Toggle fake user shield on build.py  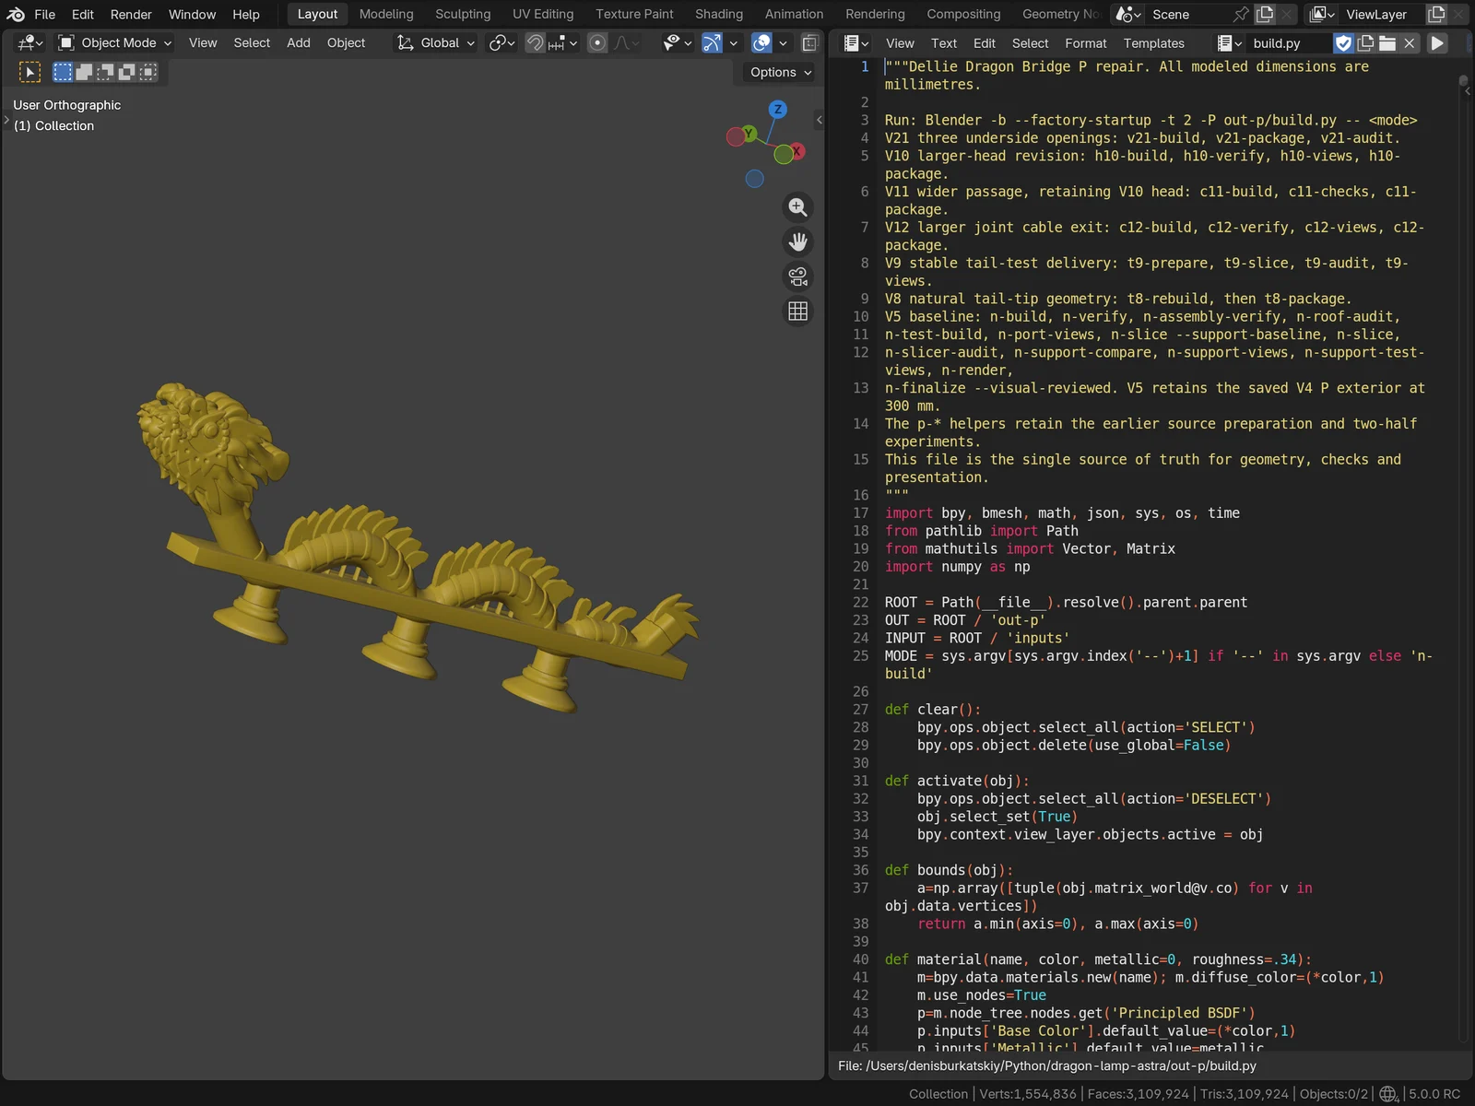click(x=1344, y=43)
